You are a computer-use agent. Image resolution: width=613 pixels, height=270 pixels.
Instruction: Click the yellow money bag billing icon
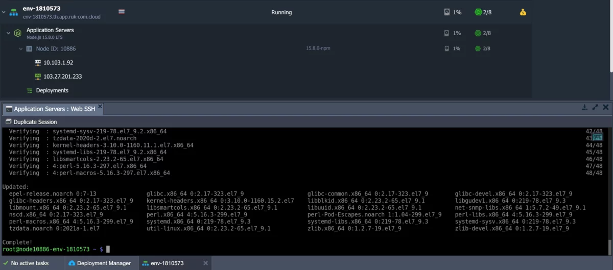point(523,12)
